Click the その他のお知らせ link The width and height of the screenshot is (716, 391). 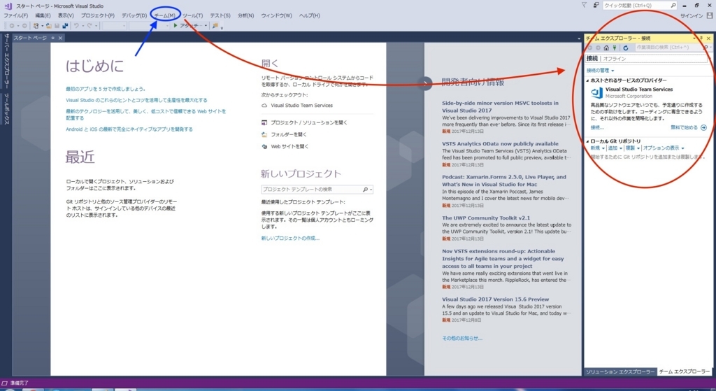tap(462, 339)
